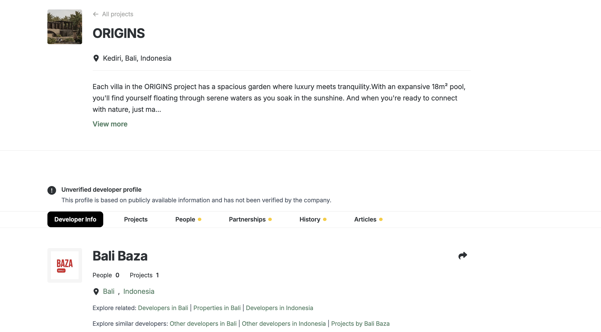Follow the Developers in Bali link

click(163, 308)
